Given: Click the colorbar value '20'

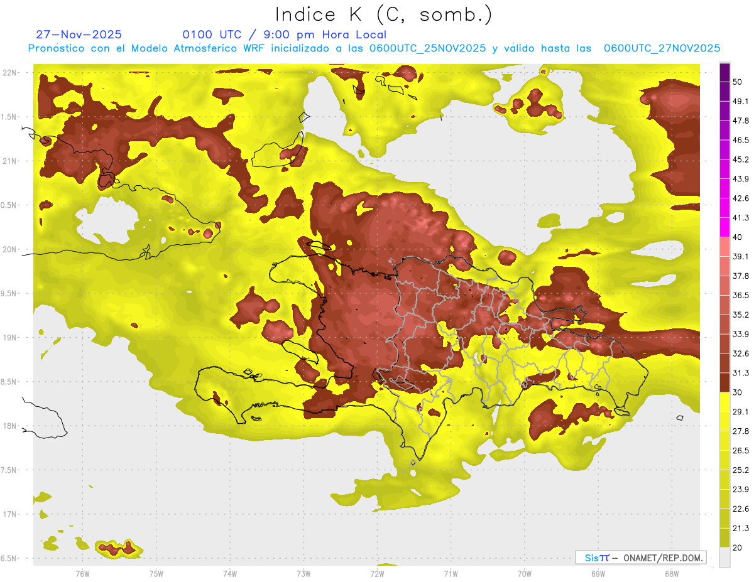Looking at the screenshot, I should (x=738, y=548).
